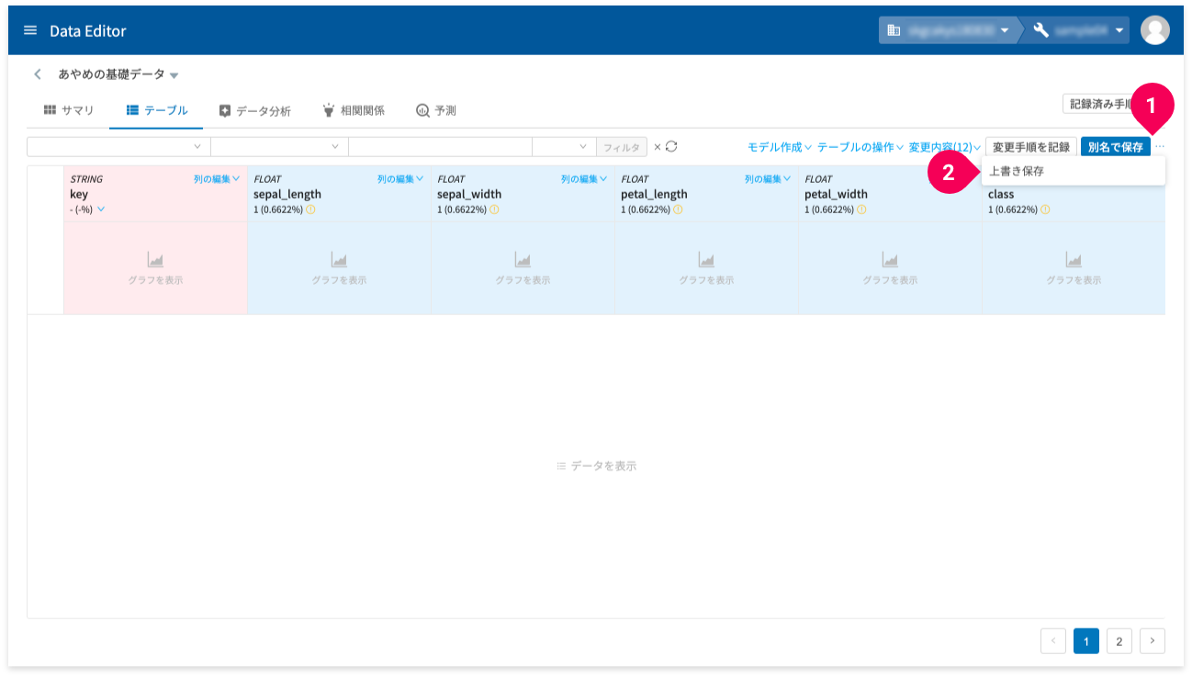Open the second filter dropdown
This screenshot has height=678, width=1192.
[x=279, y=147]
